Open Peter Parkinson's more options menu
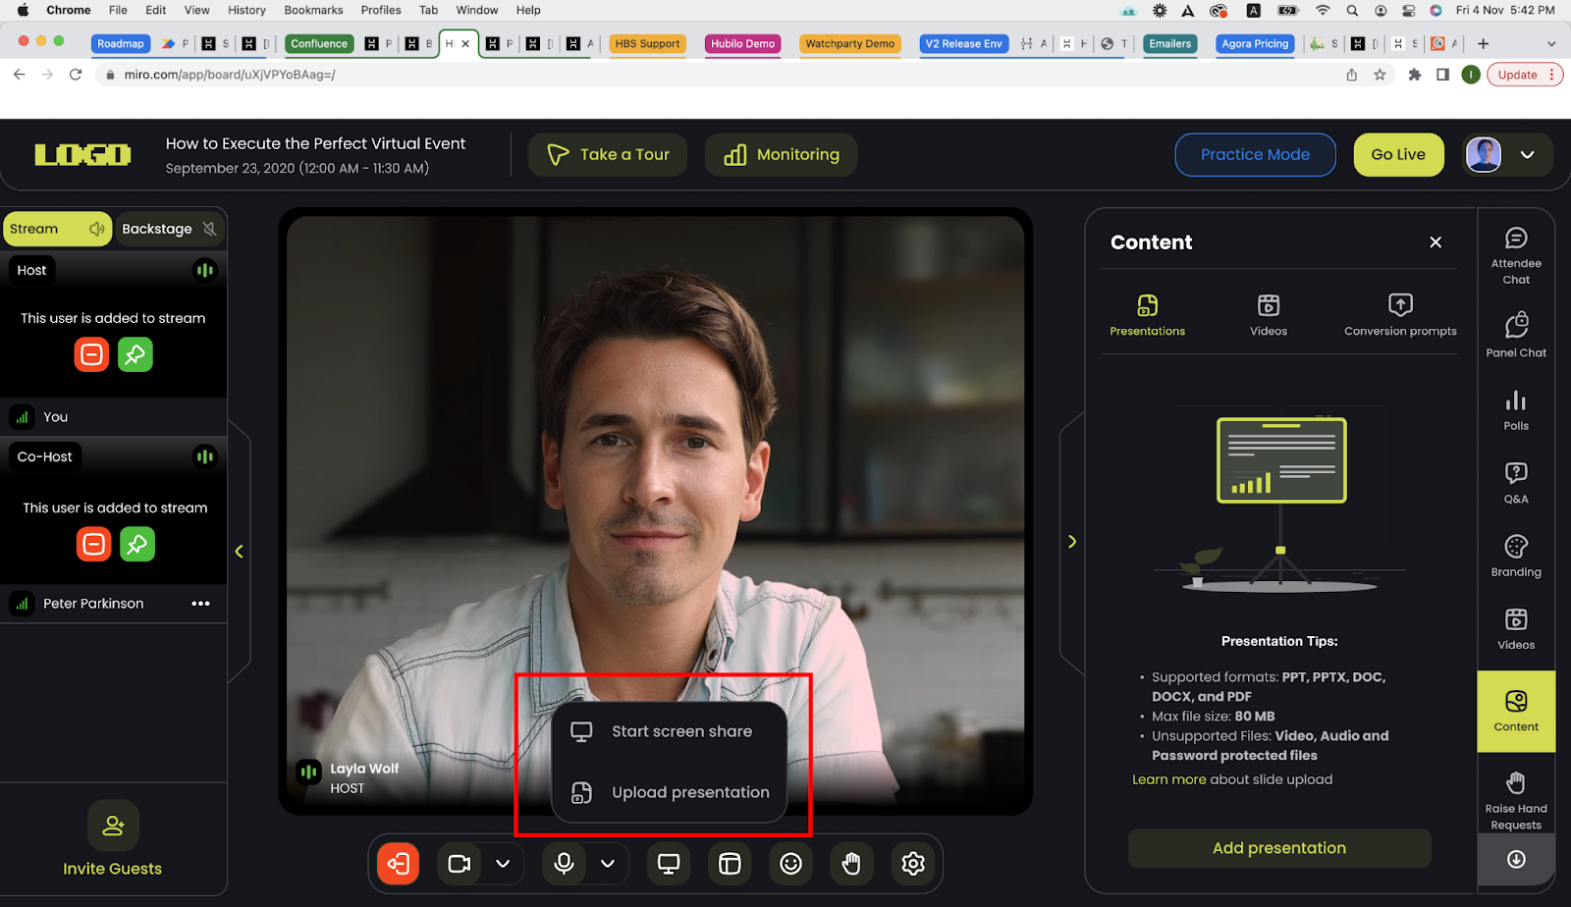The height and width of the screenshot is (907, 1571). [201, 603]
